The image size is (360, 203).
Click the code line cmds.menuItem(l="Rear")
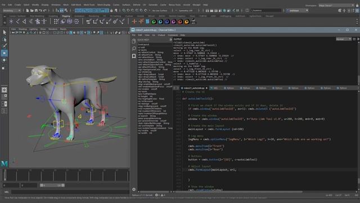point(205,149)
